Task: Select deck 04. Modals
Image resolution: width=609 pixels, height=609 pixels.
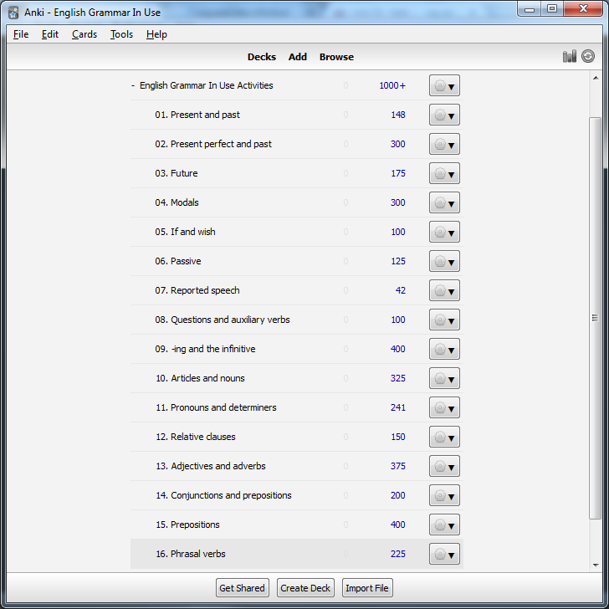Action: (x=177, y=202)
